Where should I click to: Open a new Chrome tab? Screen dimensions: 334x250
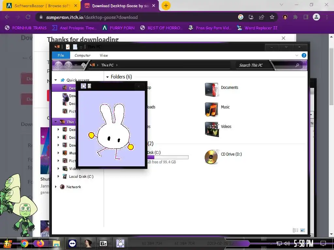point(166,6)
